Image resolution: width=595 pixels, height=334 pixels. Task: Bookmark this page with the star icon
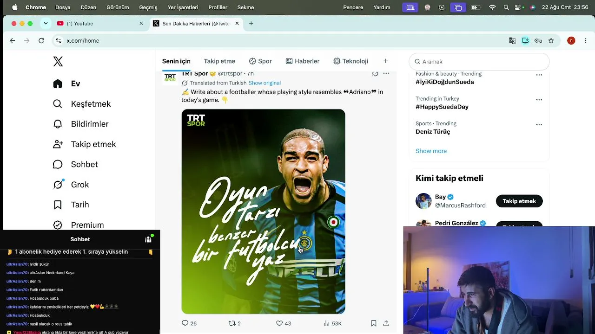point(551,41)
